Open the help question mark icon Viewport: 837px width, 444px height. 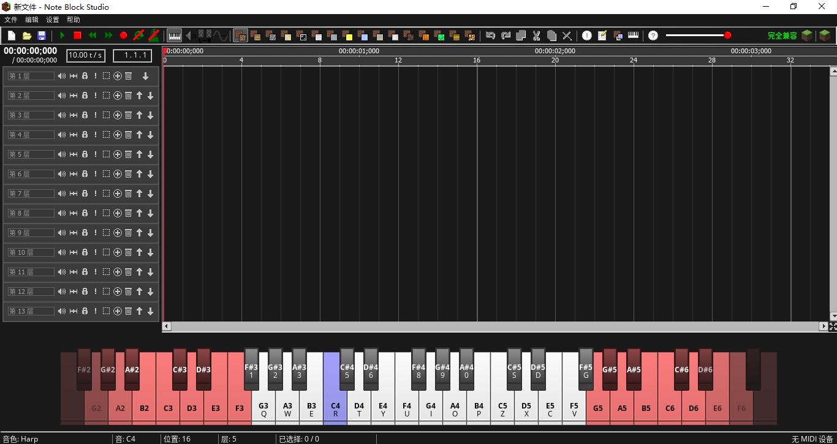(653, 36)
